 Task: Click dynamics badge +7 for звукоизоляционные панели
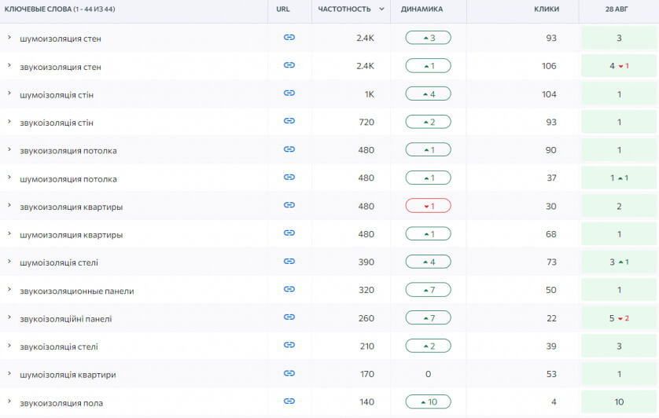pos(429,290)
